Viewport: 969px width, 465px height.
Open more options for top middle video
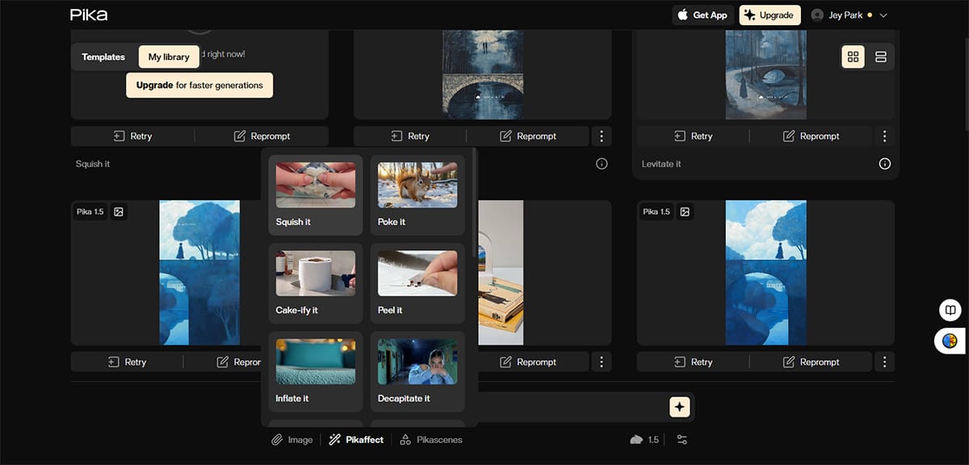tap(602, 136)
